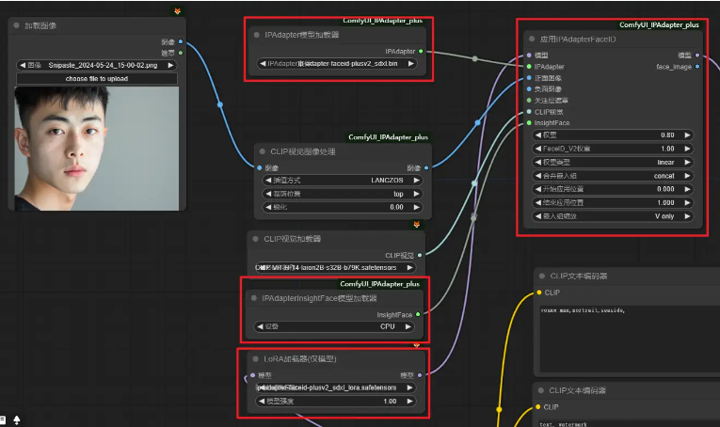Click the 应用IPAdapterFaceID node title
Screen dimensions: 720x427
click(x=578, y=39)
